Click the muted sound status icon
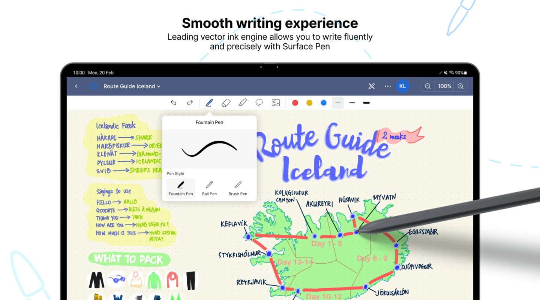 pyautogui.click(x=446, y=73)
